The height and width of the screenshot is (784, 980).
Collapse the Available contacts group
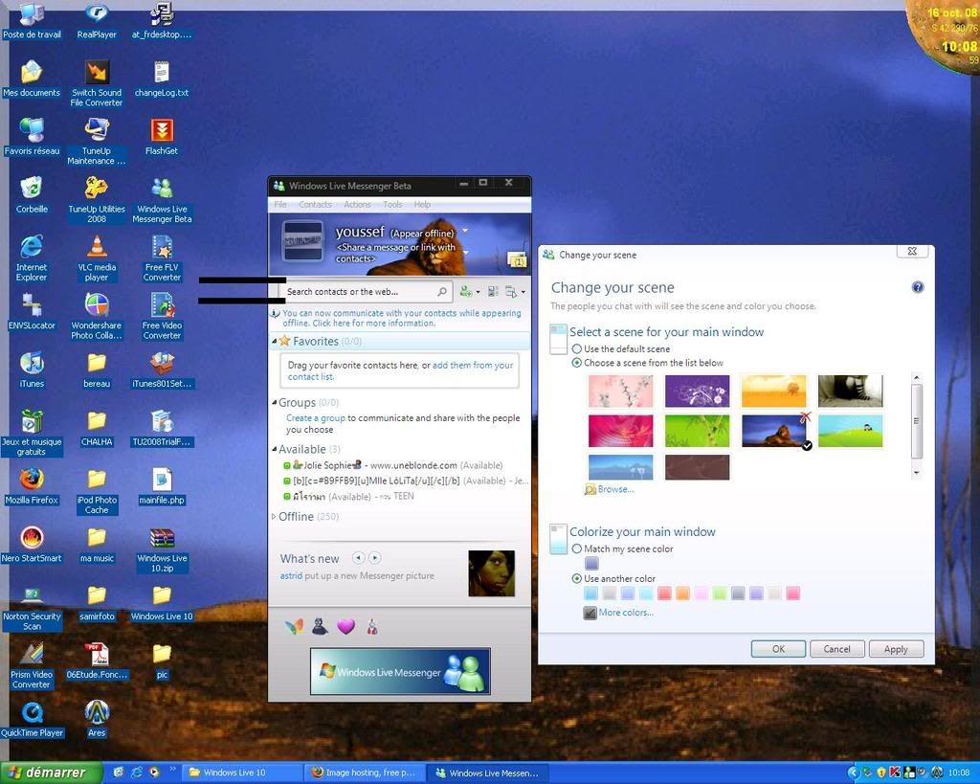275,450
